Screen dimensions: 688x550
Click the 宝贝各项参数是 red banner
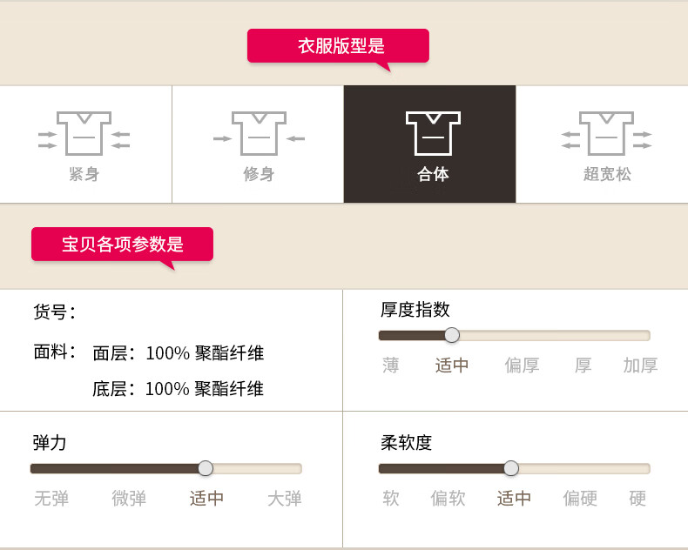122,245
